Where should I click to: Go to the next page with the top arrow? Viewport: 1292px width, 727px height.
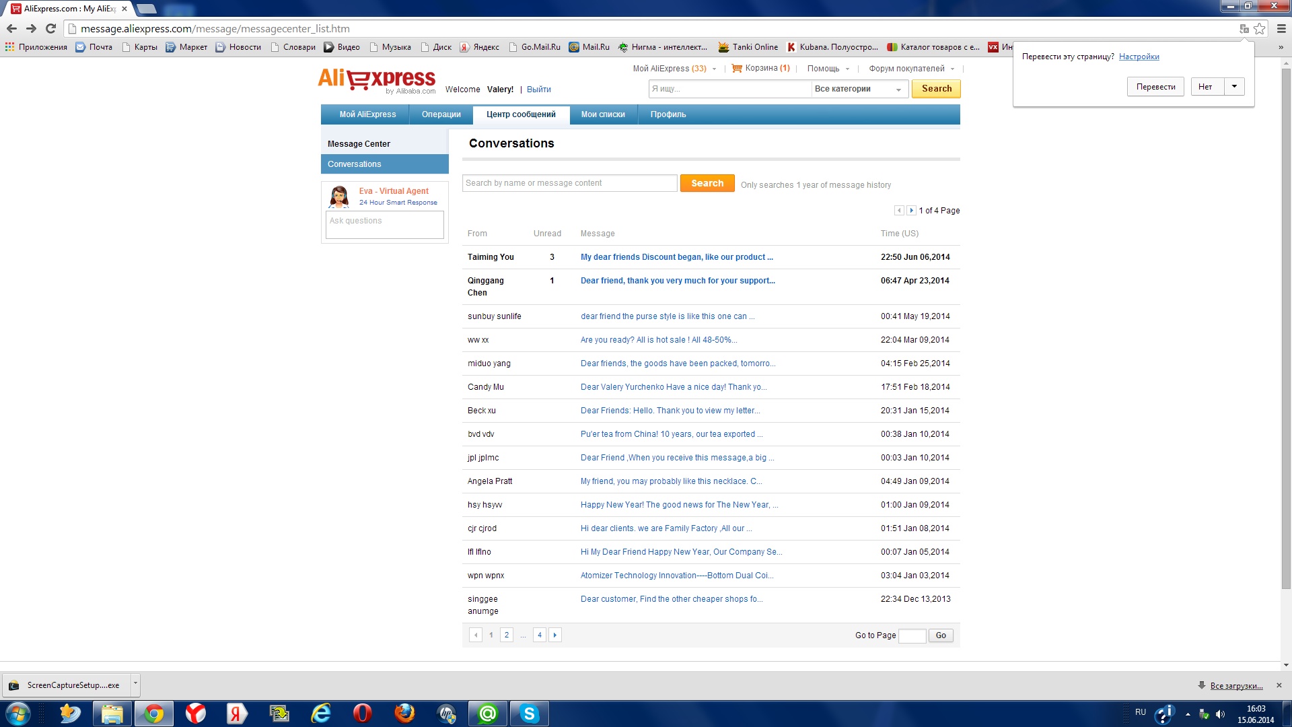coord(911,211)
